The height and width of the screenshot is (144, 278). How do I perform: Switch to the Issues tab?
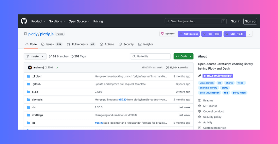pyautogui.click(x=52, y=44)
